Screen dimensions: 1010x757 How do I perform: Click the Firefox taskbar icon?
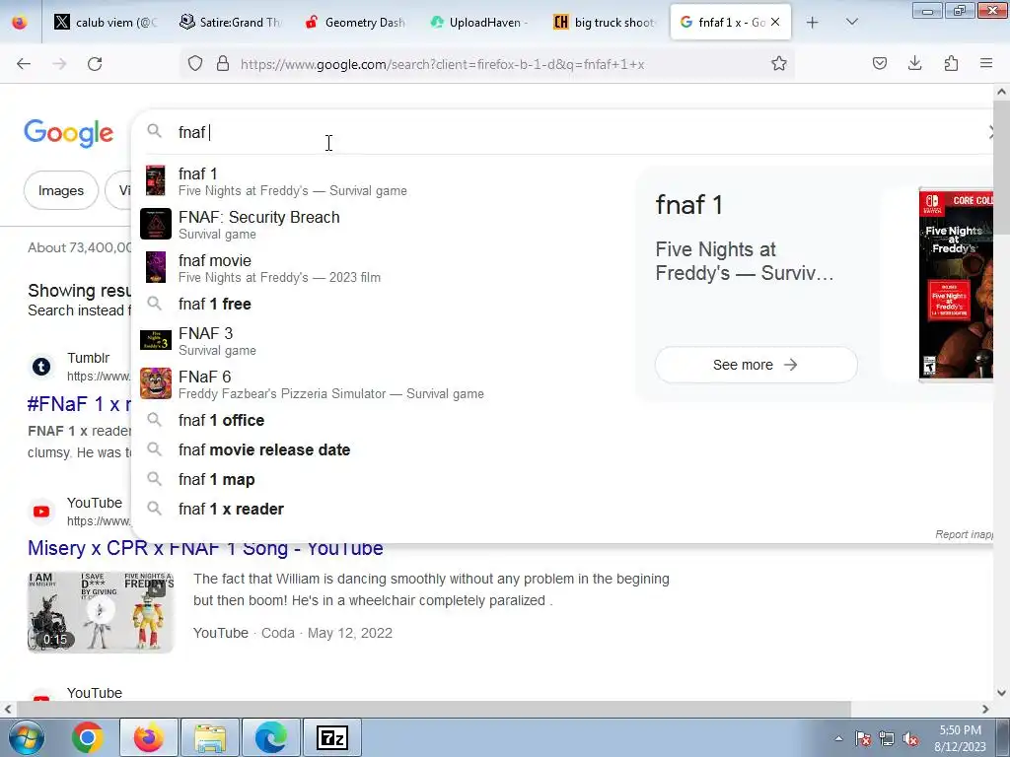(x=149, y=737)
